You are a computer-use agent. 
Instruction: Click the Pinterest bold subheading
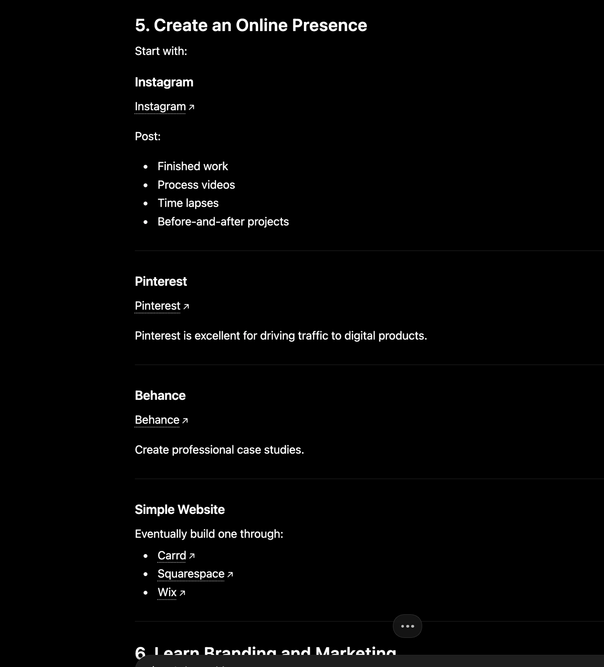tap(161, 281)
